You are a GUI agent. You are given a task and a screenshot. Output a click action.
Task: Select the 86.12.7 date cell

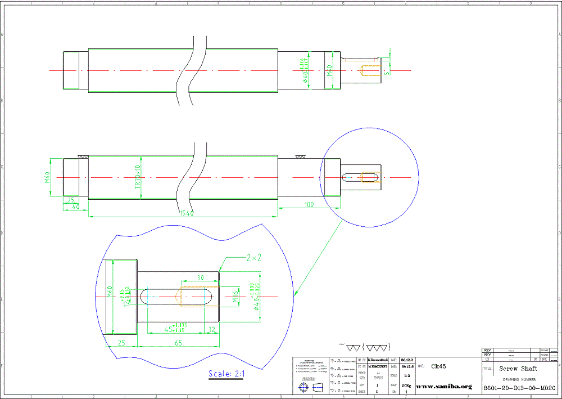click(x=407, y=360)
